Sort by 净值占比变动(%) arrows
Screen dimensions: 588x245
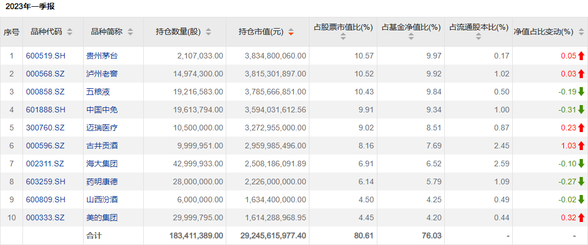coord(581,32)
